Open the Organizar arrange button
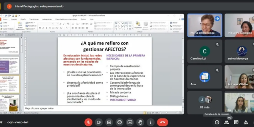Image resolution: width=254 pixels, height=127 pixels. 138,26
